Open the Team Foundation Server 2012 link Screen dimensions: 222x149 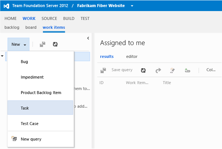[40, 6]
